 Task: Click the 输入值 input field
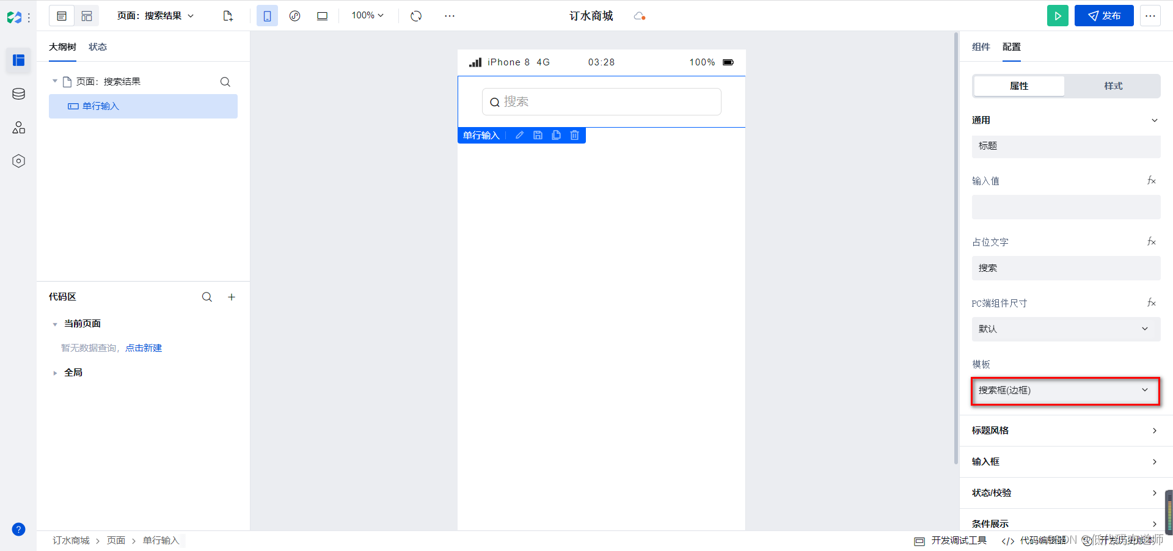click(x=1066, y=207)
